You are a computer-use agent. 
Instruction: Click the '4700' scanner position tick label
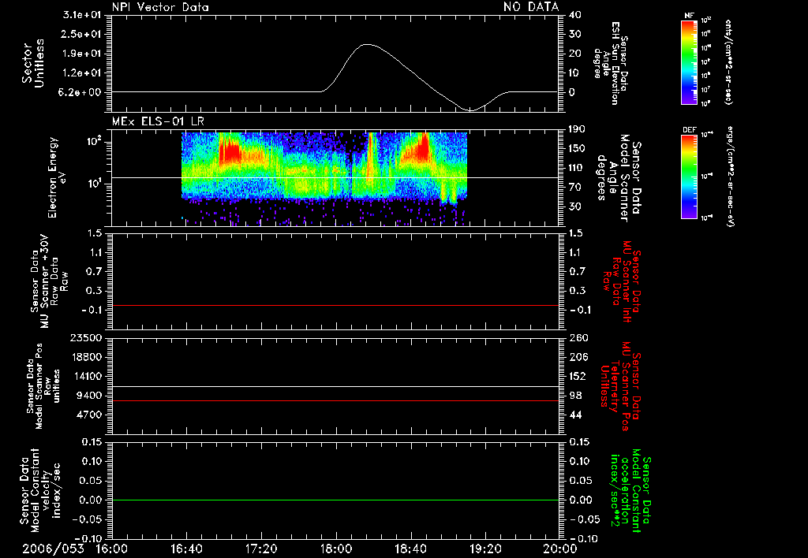[88, 415]
